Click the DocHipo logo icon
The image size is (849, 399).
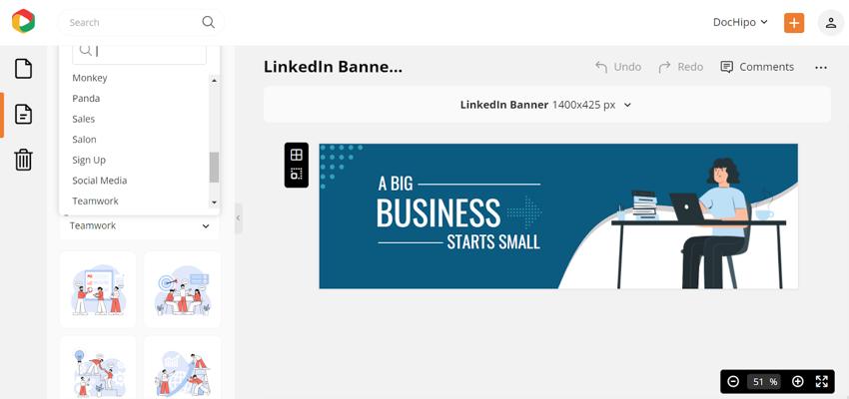[23, 22]
